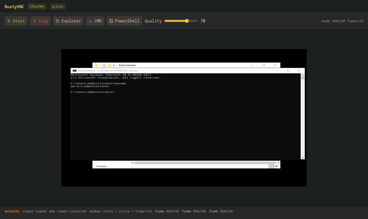Click the Microsoft Windows version line
This screenshot has height=219, width=368.
(111, 75)
